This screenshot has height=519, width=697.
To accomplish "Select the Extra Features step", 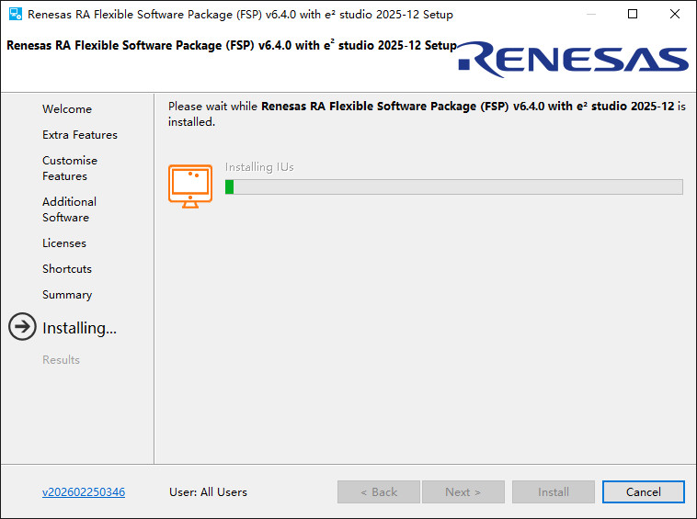I will [80, 134].
